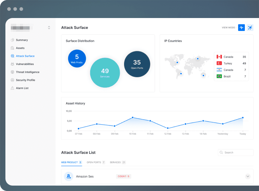Open the Services tab

(x=118, y=163)
